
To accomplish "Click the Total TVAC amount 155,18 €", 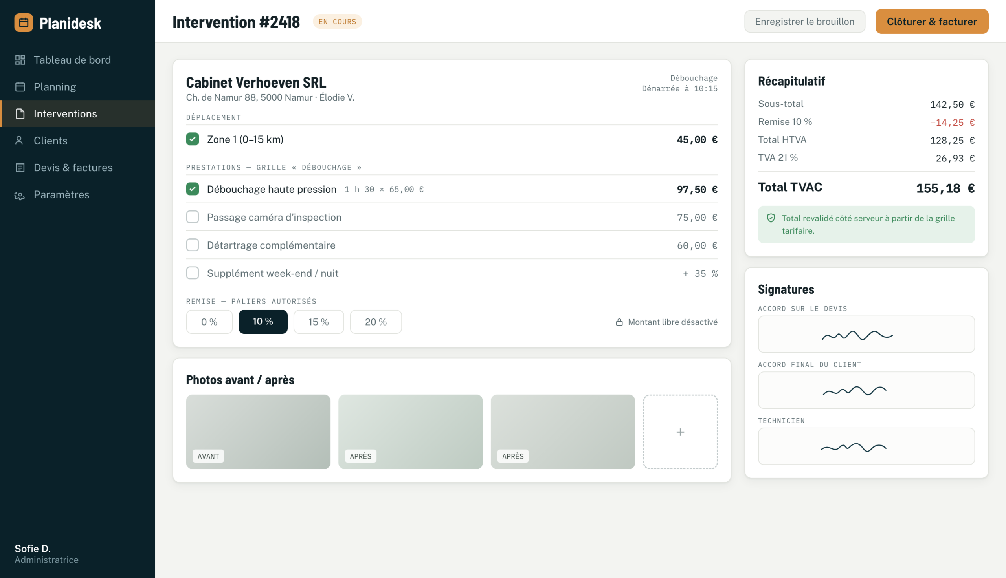I will point(945,188).
